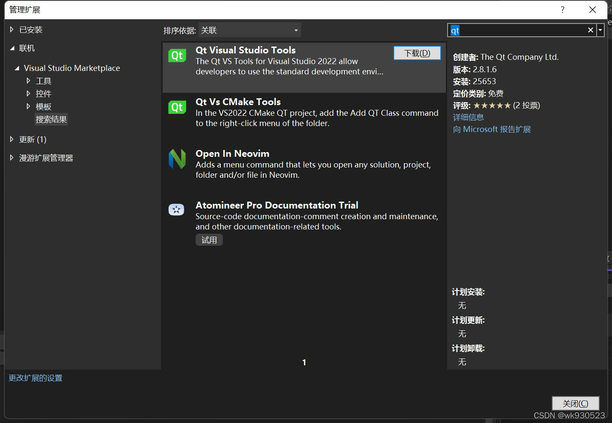Open the 排序依据 sort dropdown

250,30
